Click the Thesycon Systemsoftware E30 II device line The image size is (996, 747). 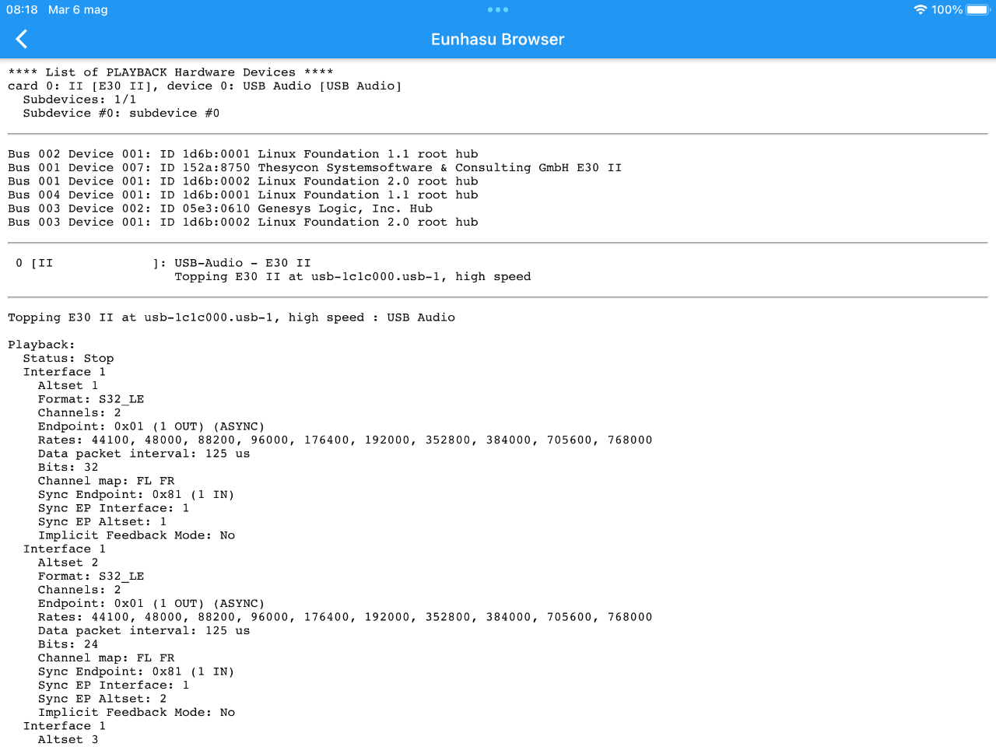pyautogui.click(x=315, y=167)
